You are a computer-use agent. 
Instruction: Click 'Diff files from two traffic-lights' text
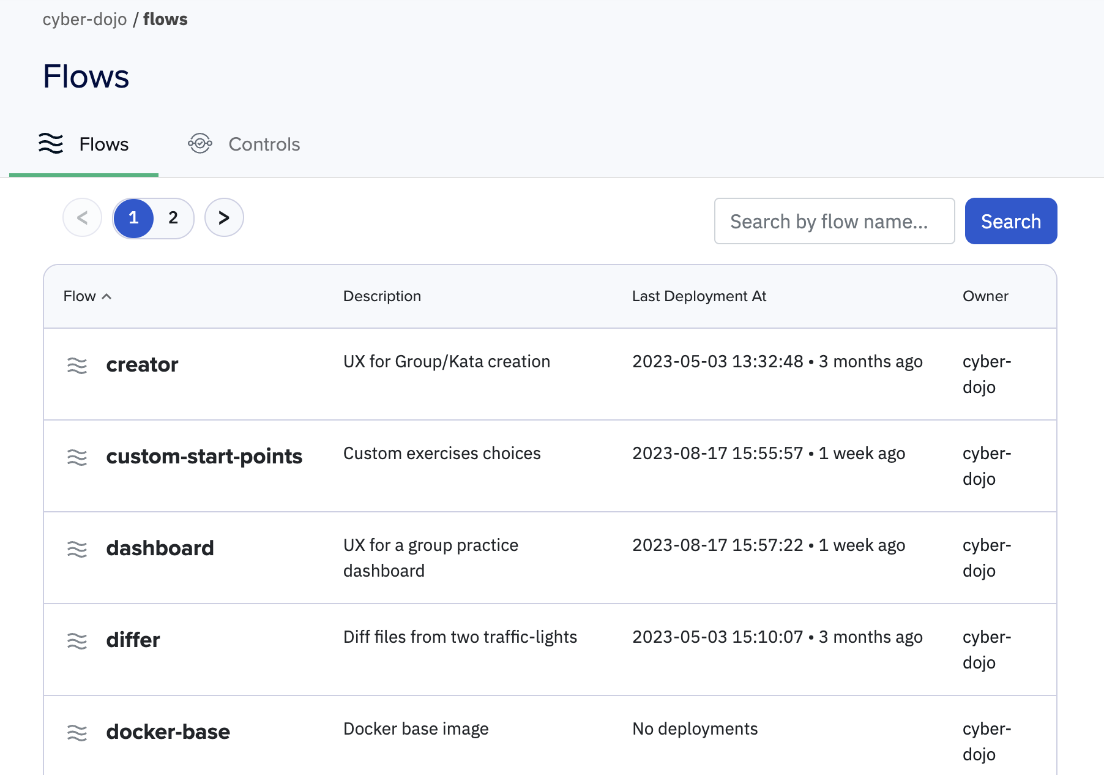click(x=460, y=637)
